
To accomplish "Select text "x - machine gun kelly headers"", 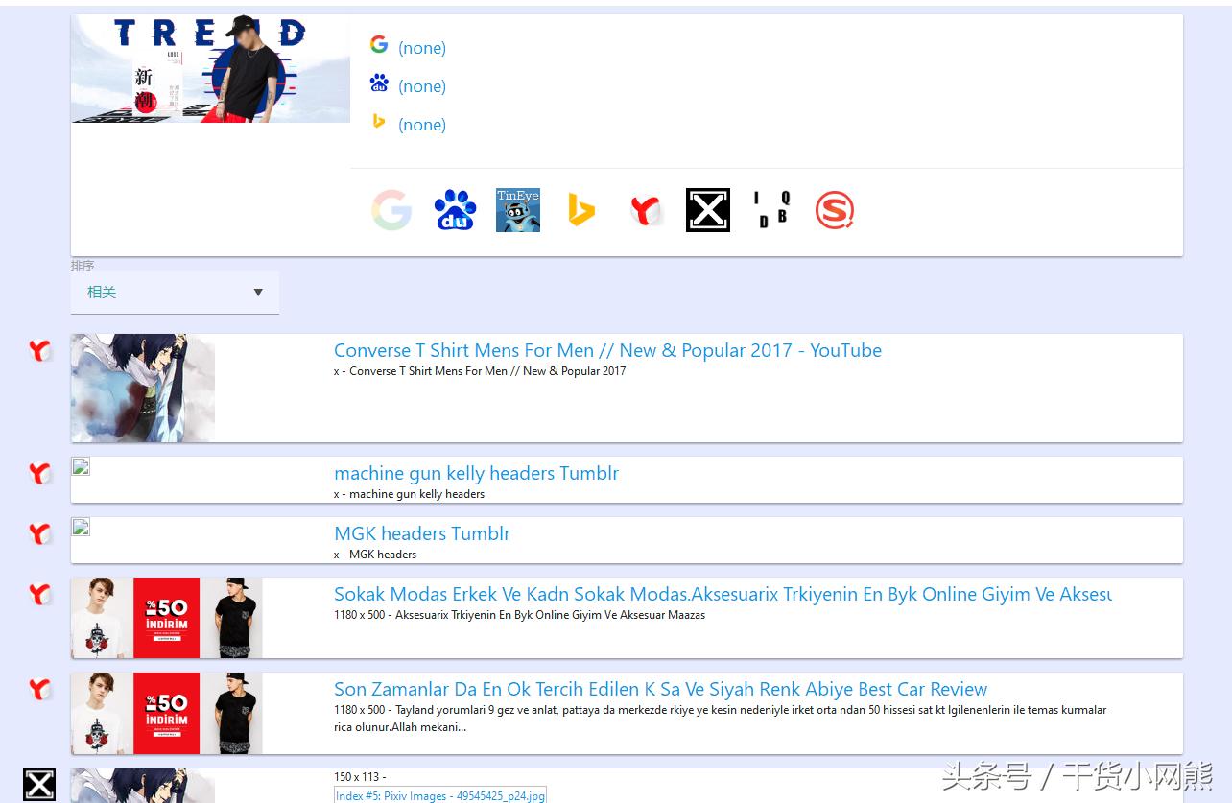I will pos(409,494).
